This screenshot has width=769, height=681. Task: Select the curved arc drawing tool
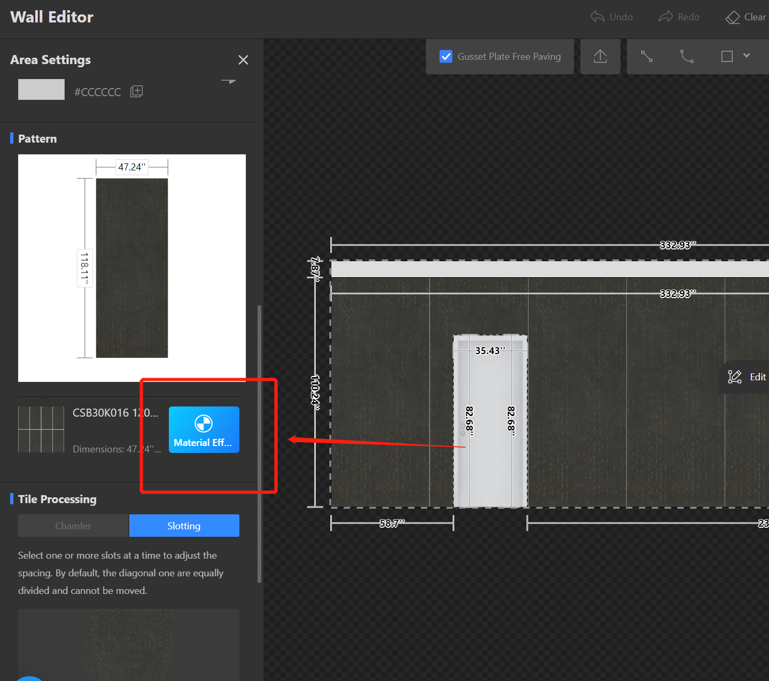coord(687,57)
